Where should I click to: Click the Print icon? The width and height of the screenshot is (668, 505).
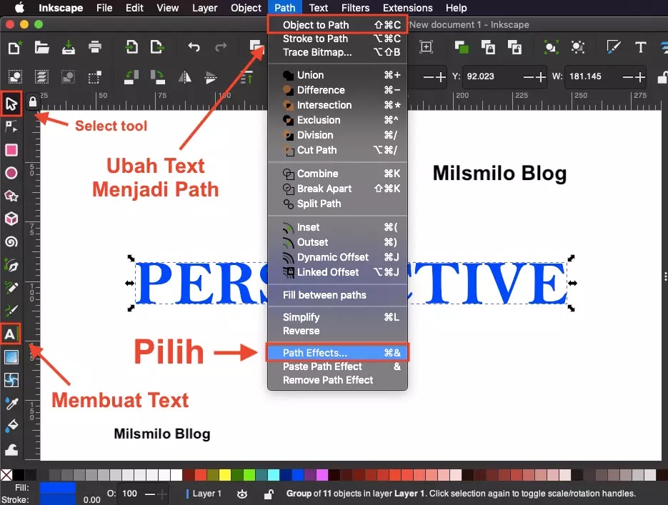(95, 46)
